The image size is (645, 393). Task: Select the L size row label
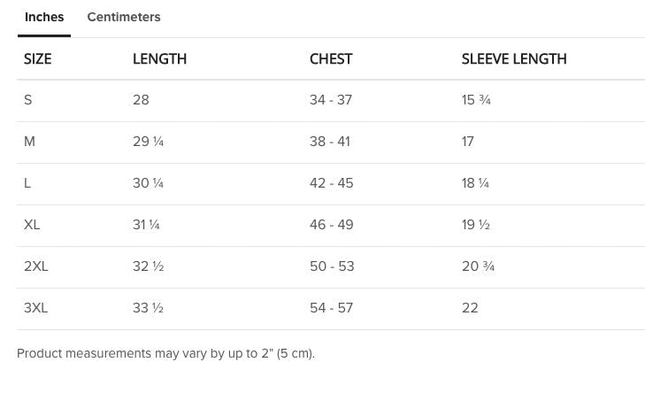(27, 183)
